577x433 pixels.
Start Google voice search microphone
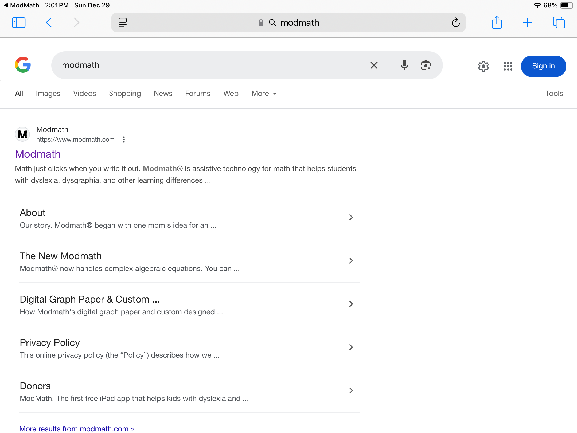tap(404, 65)
